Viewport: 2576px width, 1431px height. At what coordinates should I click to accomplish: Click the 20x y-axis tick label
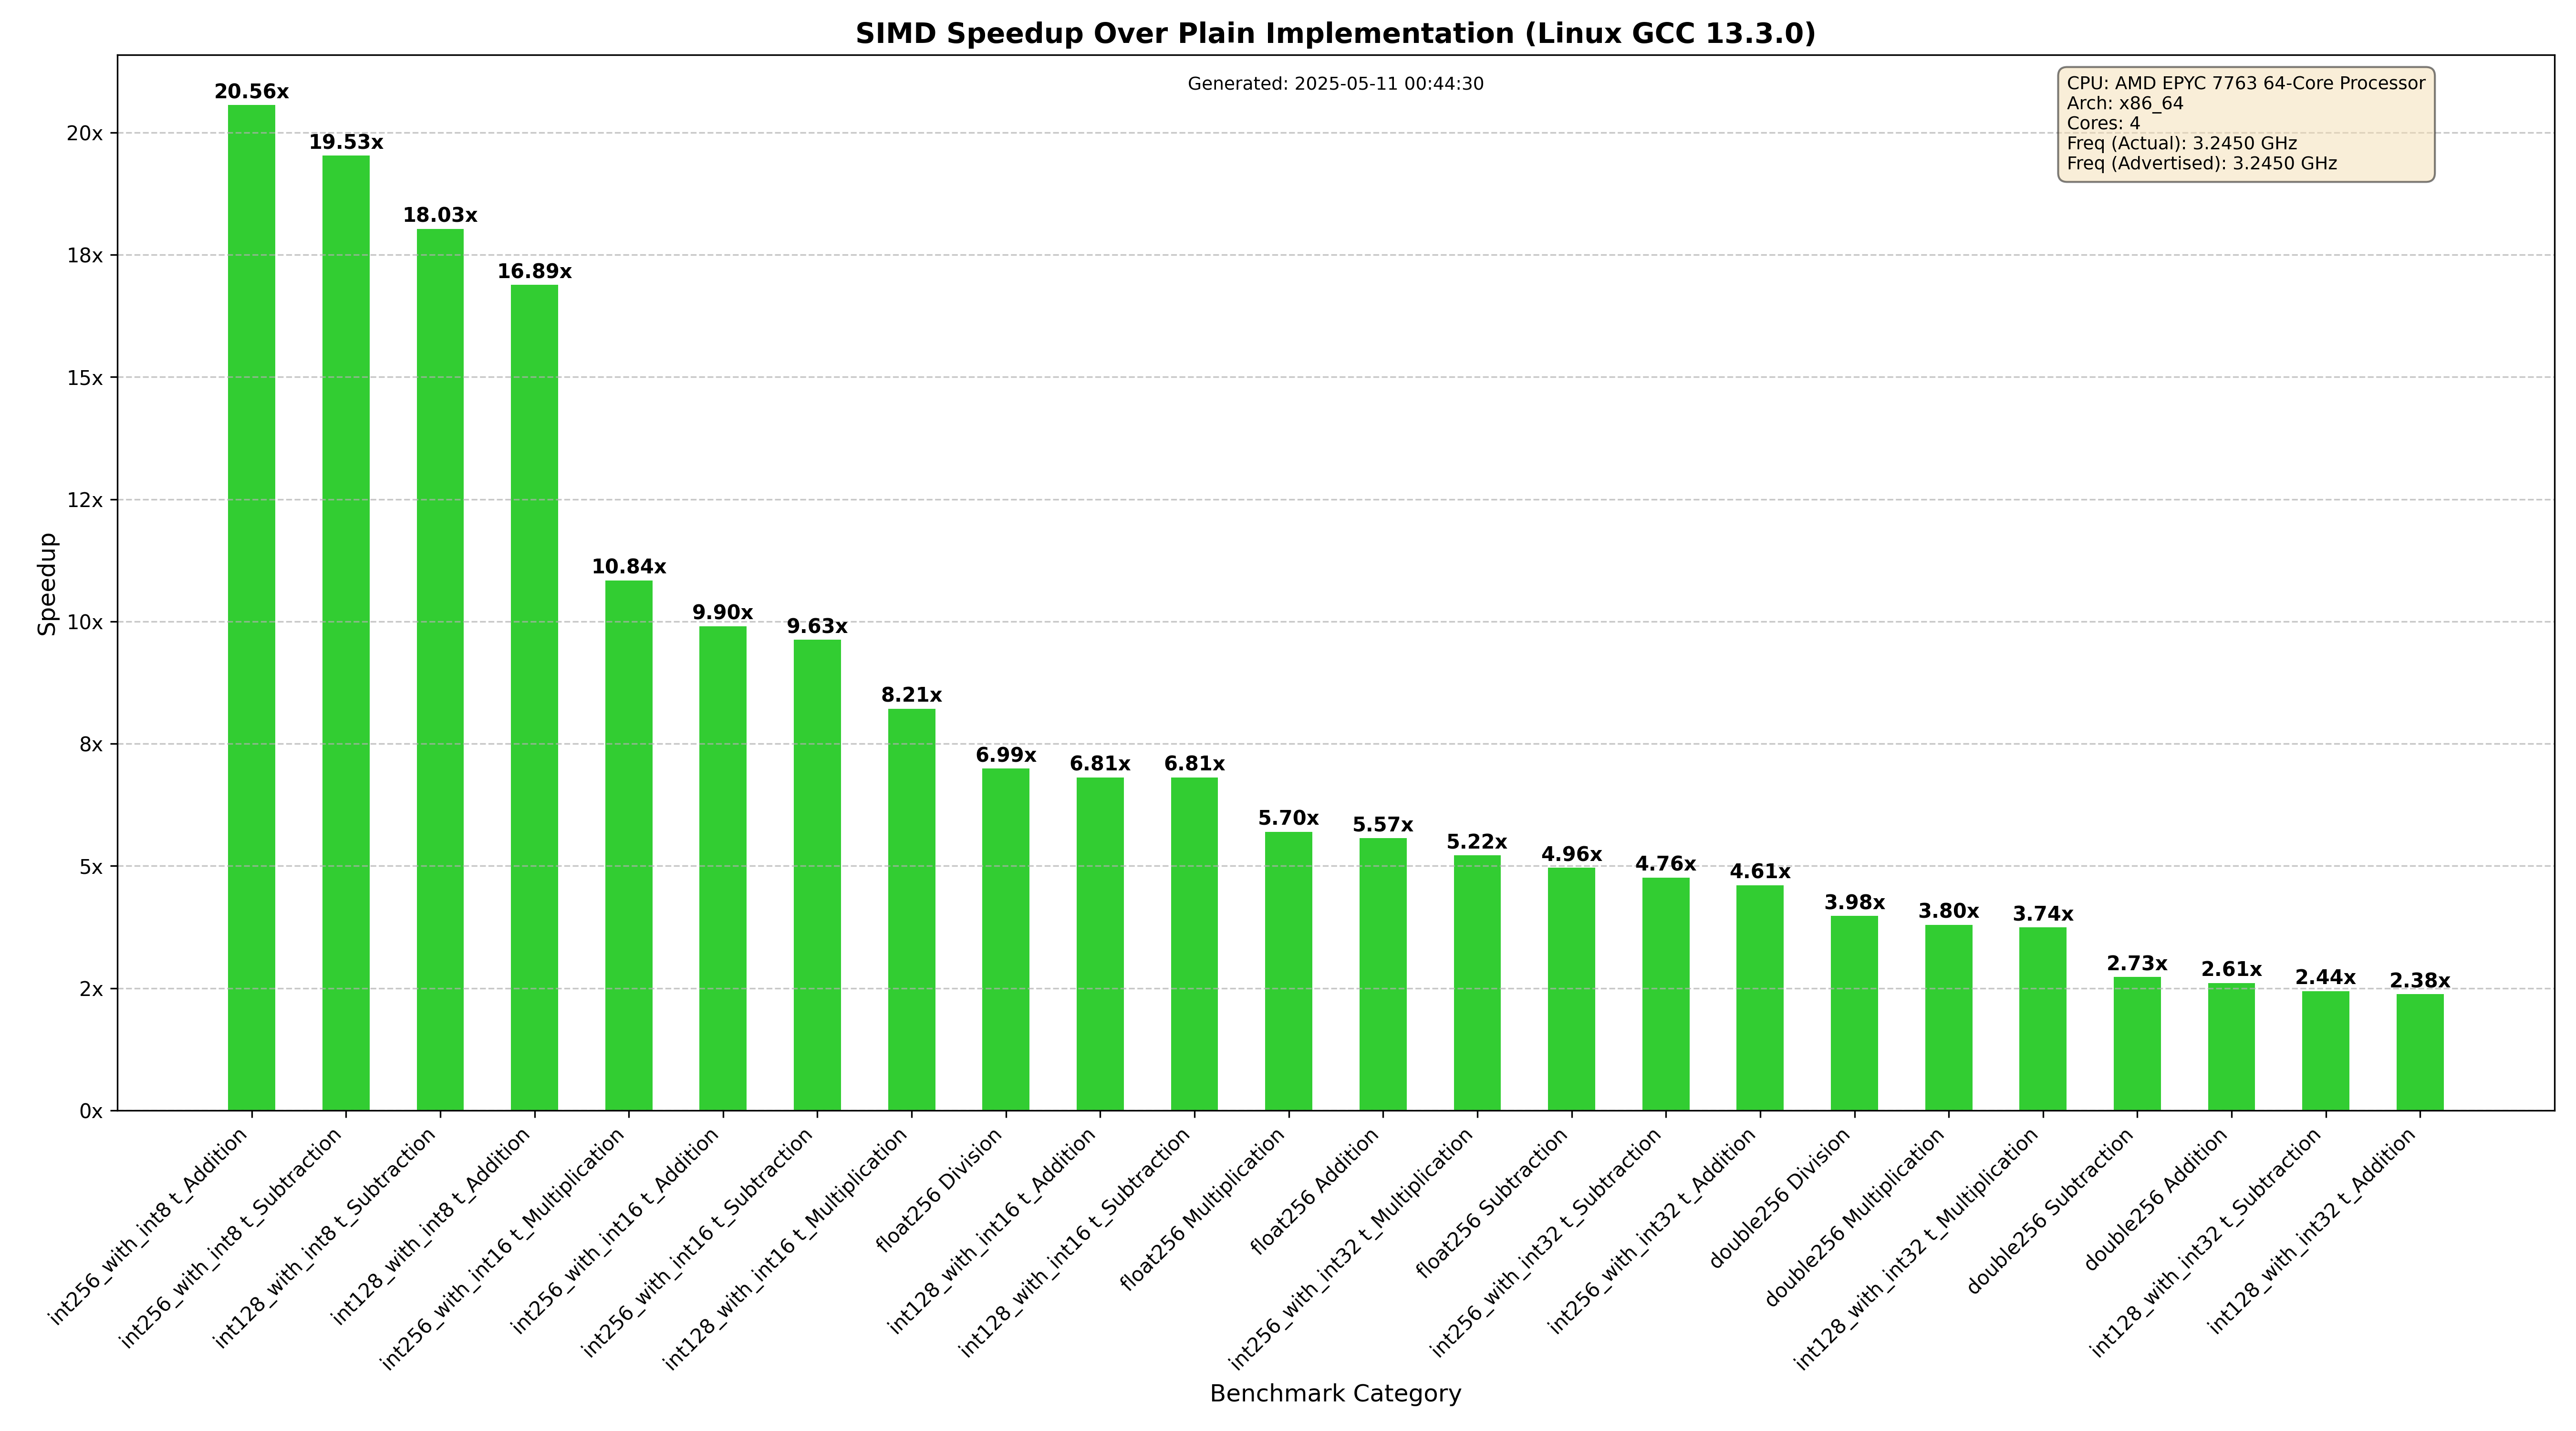click(x=84, y=133)
